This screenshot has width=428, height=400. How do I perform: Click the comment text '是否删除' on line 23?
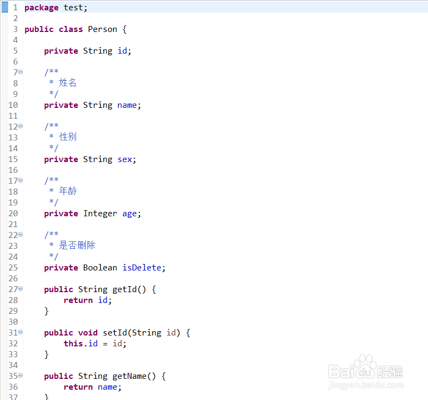pyautogui.click(x=77, y=245)
